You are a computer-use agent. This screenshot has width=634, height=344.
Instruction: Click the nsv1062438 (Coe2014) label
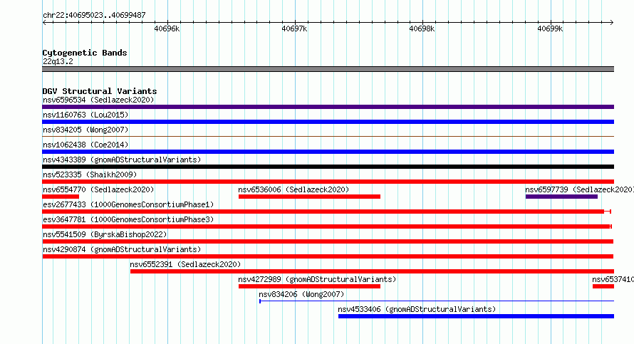[x=85, y=145]
